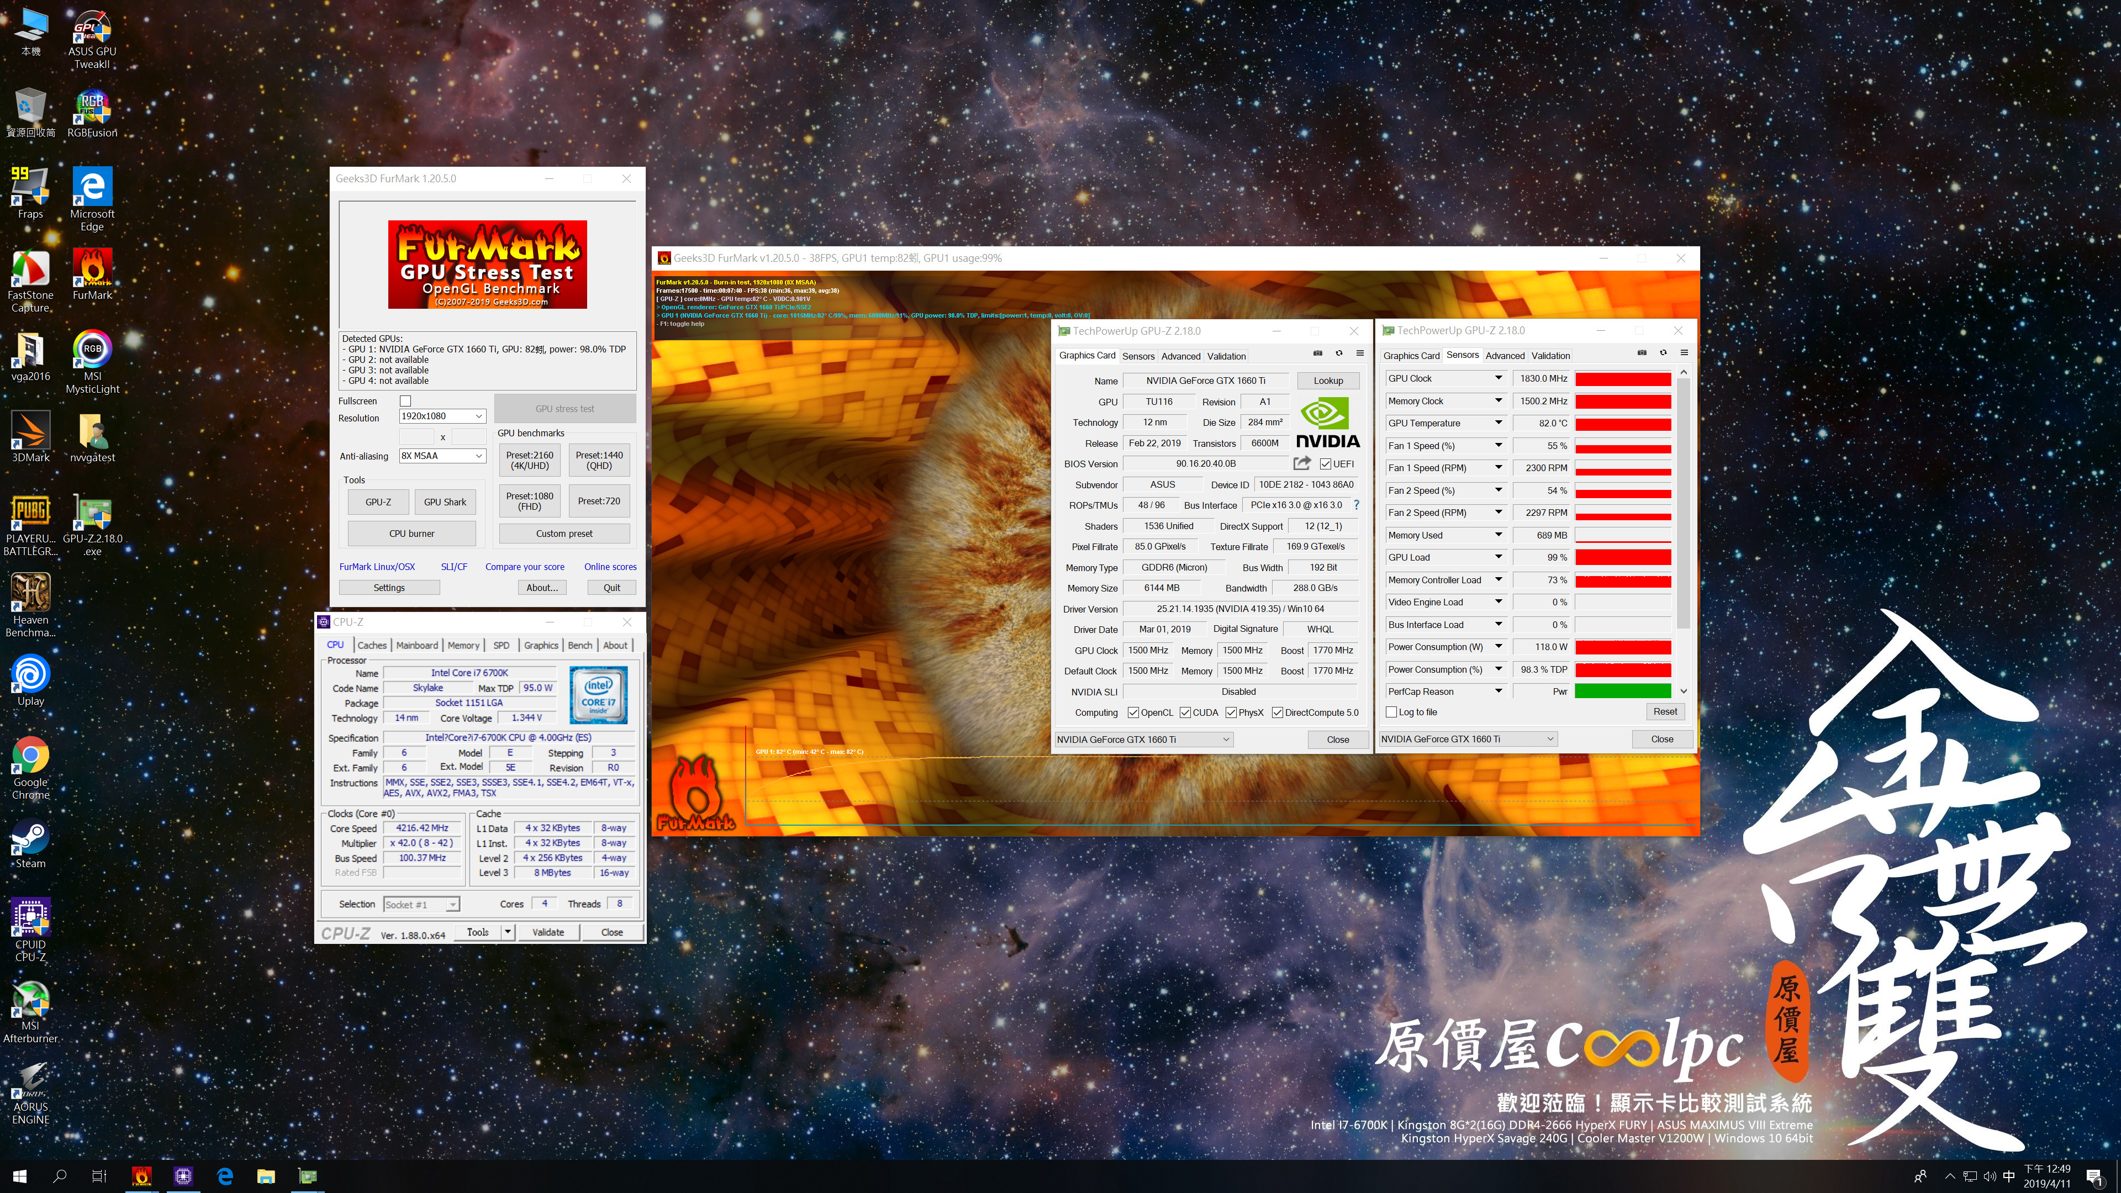Open hamburger menu in GPU-Z Graphics Card window
Viewport: 2121px width, 1193px height.
click(1360, 353)
